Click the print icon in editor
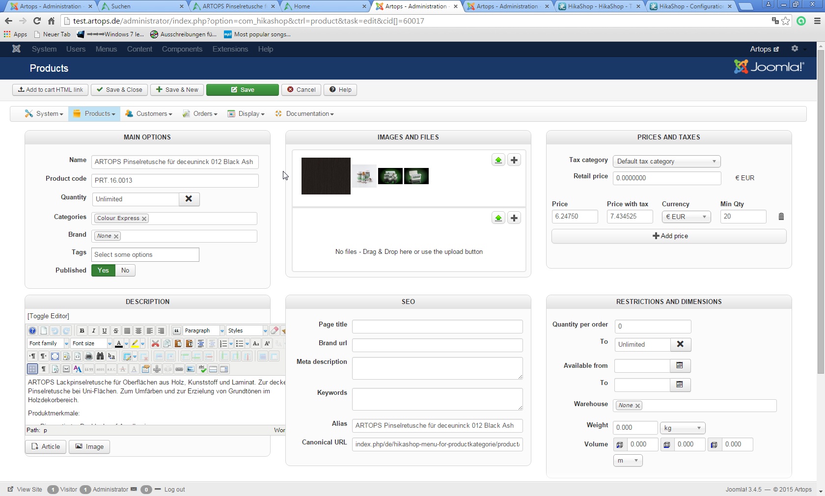Screen dimensions: 825x496 coord(89,356)
